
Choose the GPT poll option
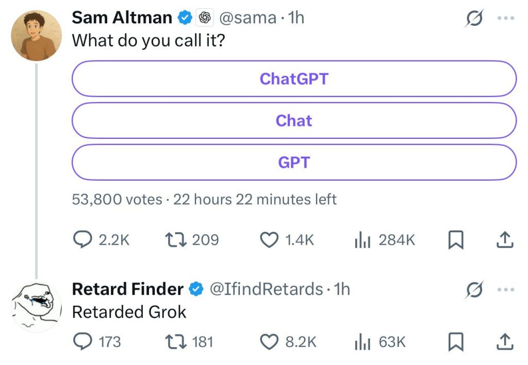click(294, 163)
